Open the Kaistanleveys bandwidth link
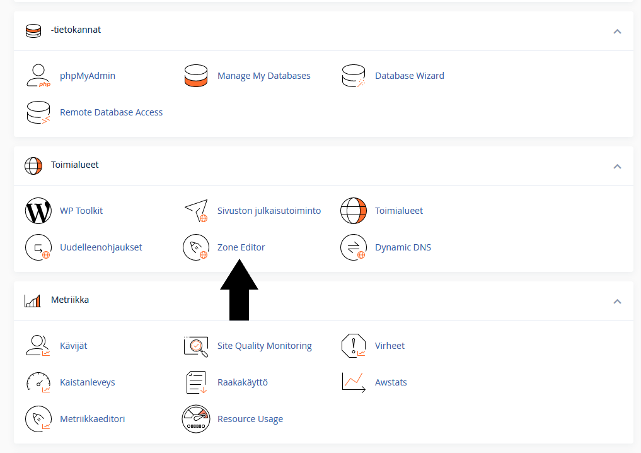 (87, 382)
